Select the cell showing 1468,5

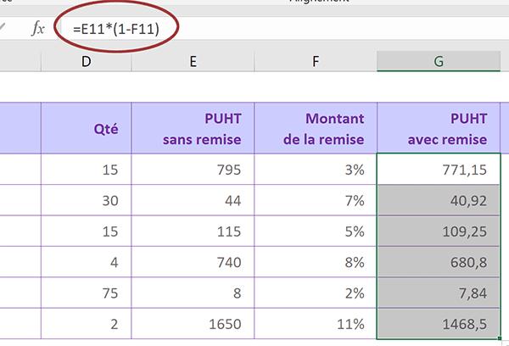click(x=439, y=324)
